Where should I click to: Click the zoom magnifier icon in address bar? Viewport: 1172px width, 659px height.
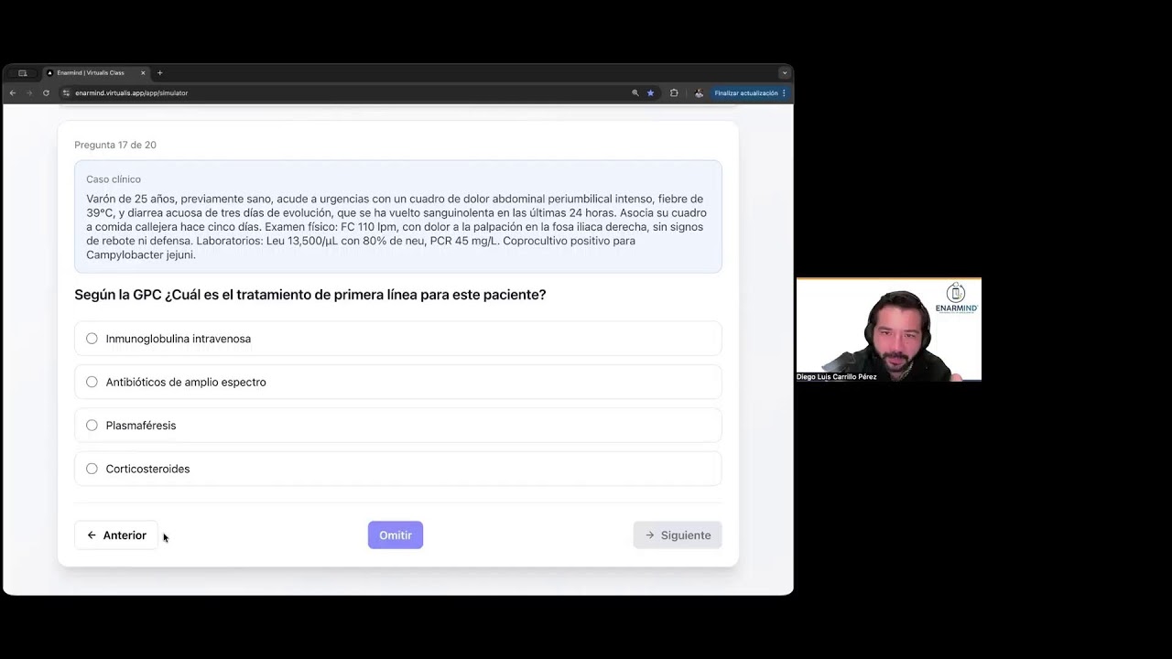635,92
